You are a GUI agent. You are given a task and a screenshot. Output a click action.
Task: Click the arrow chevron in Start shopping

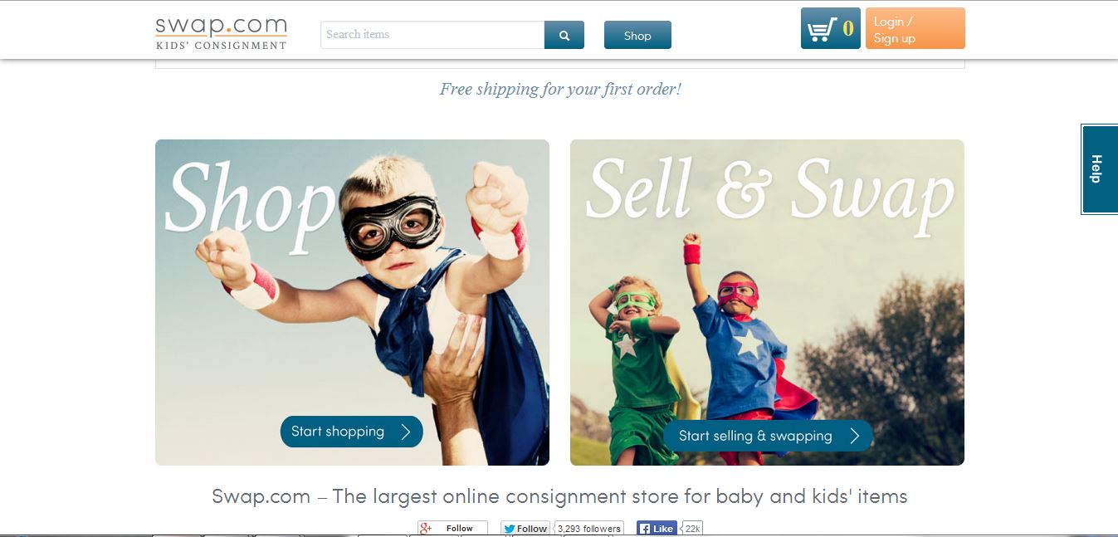coord(406,432)
